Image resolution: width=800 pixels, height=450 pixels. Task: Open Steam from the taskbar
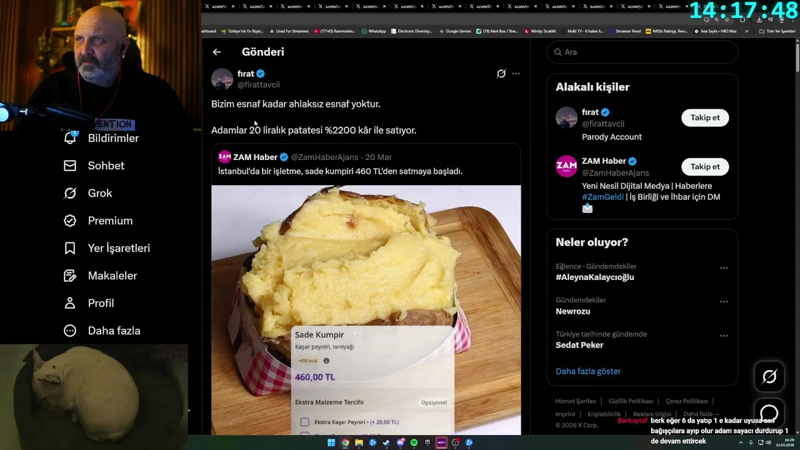386,442
